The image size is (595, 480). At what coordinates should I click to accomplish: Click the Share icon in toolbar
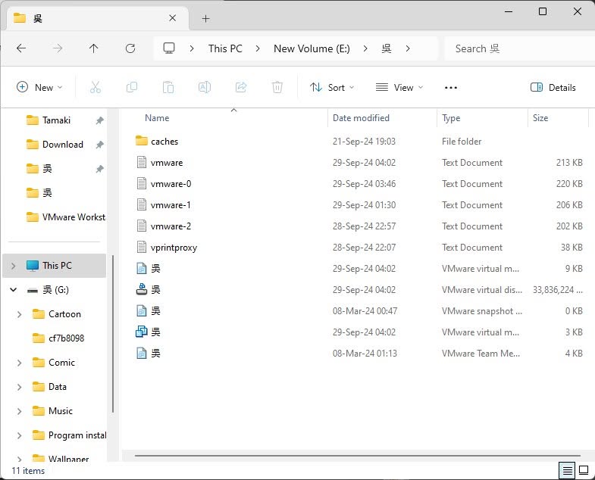[241, 88]
